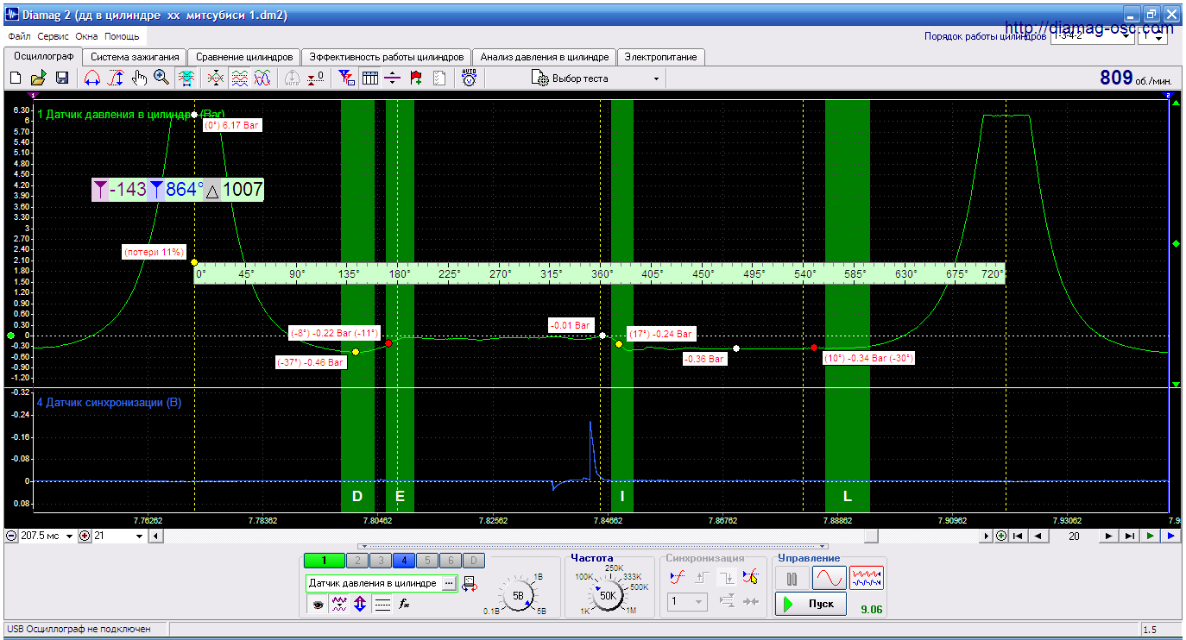Click the sensor swap icon beside name field
The image size is (1186, 640).
(x=470, y=583)
